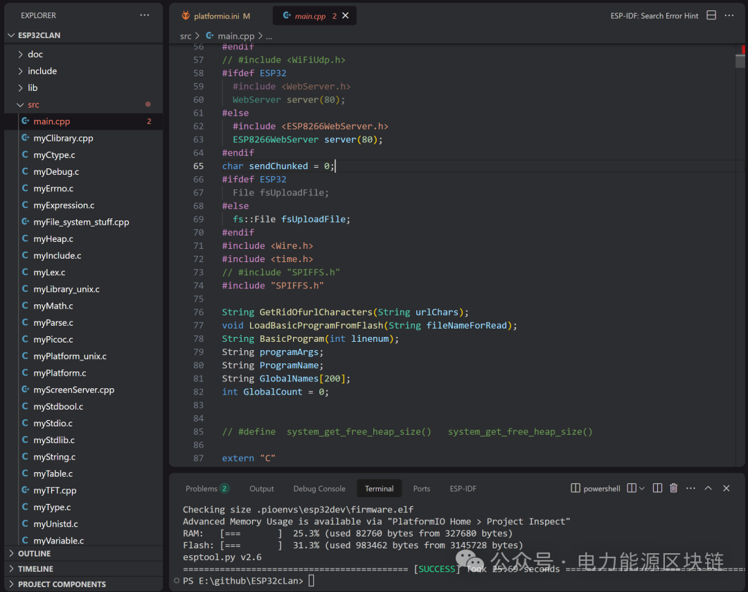The width and height of the screenshot is (748, 592).
Task: Switch to the Problems tab
Action: (x=206, y=489)
